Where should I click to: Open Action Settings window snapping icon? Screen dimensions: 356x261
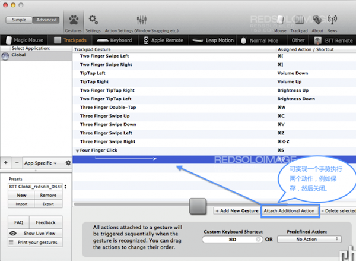pos(141,23)
